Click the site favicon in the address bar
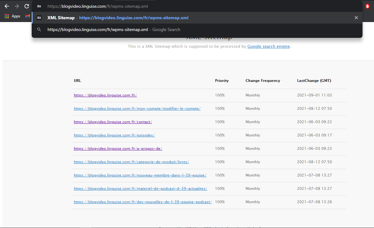 [x=39, y=6]
